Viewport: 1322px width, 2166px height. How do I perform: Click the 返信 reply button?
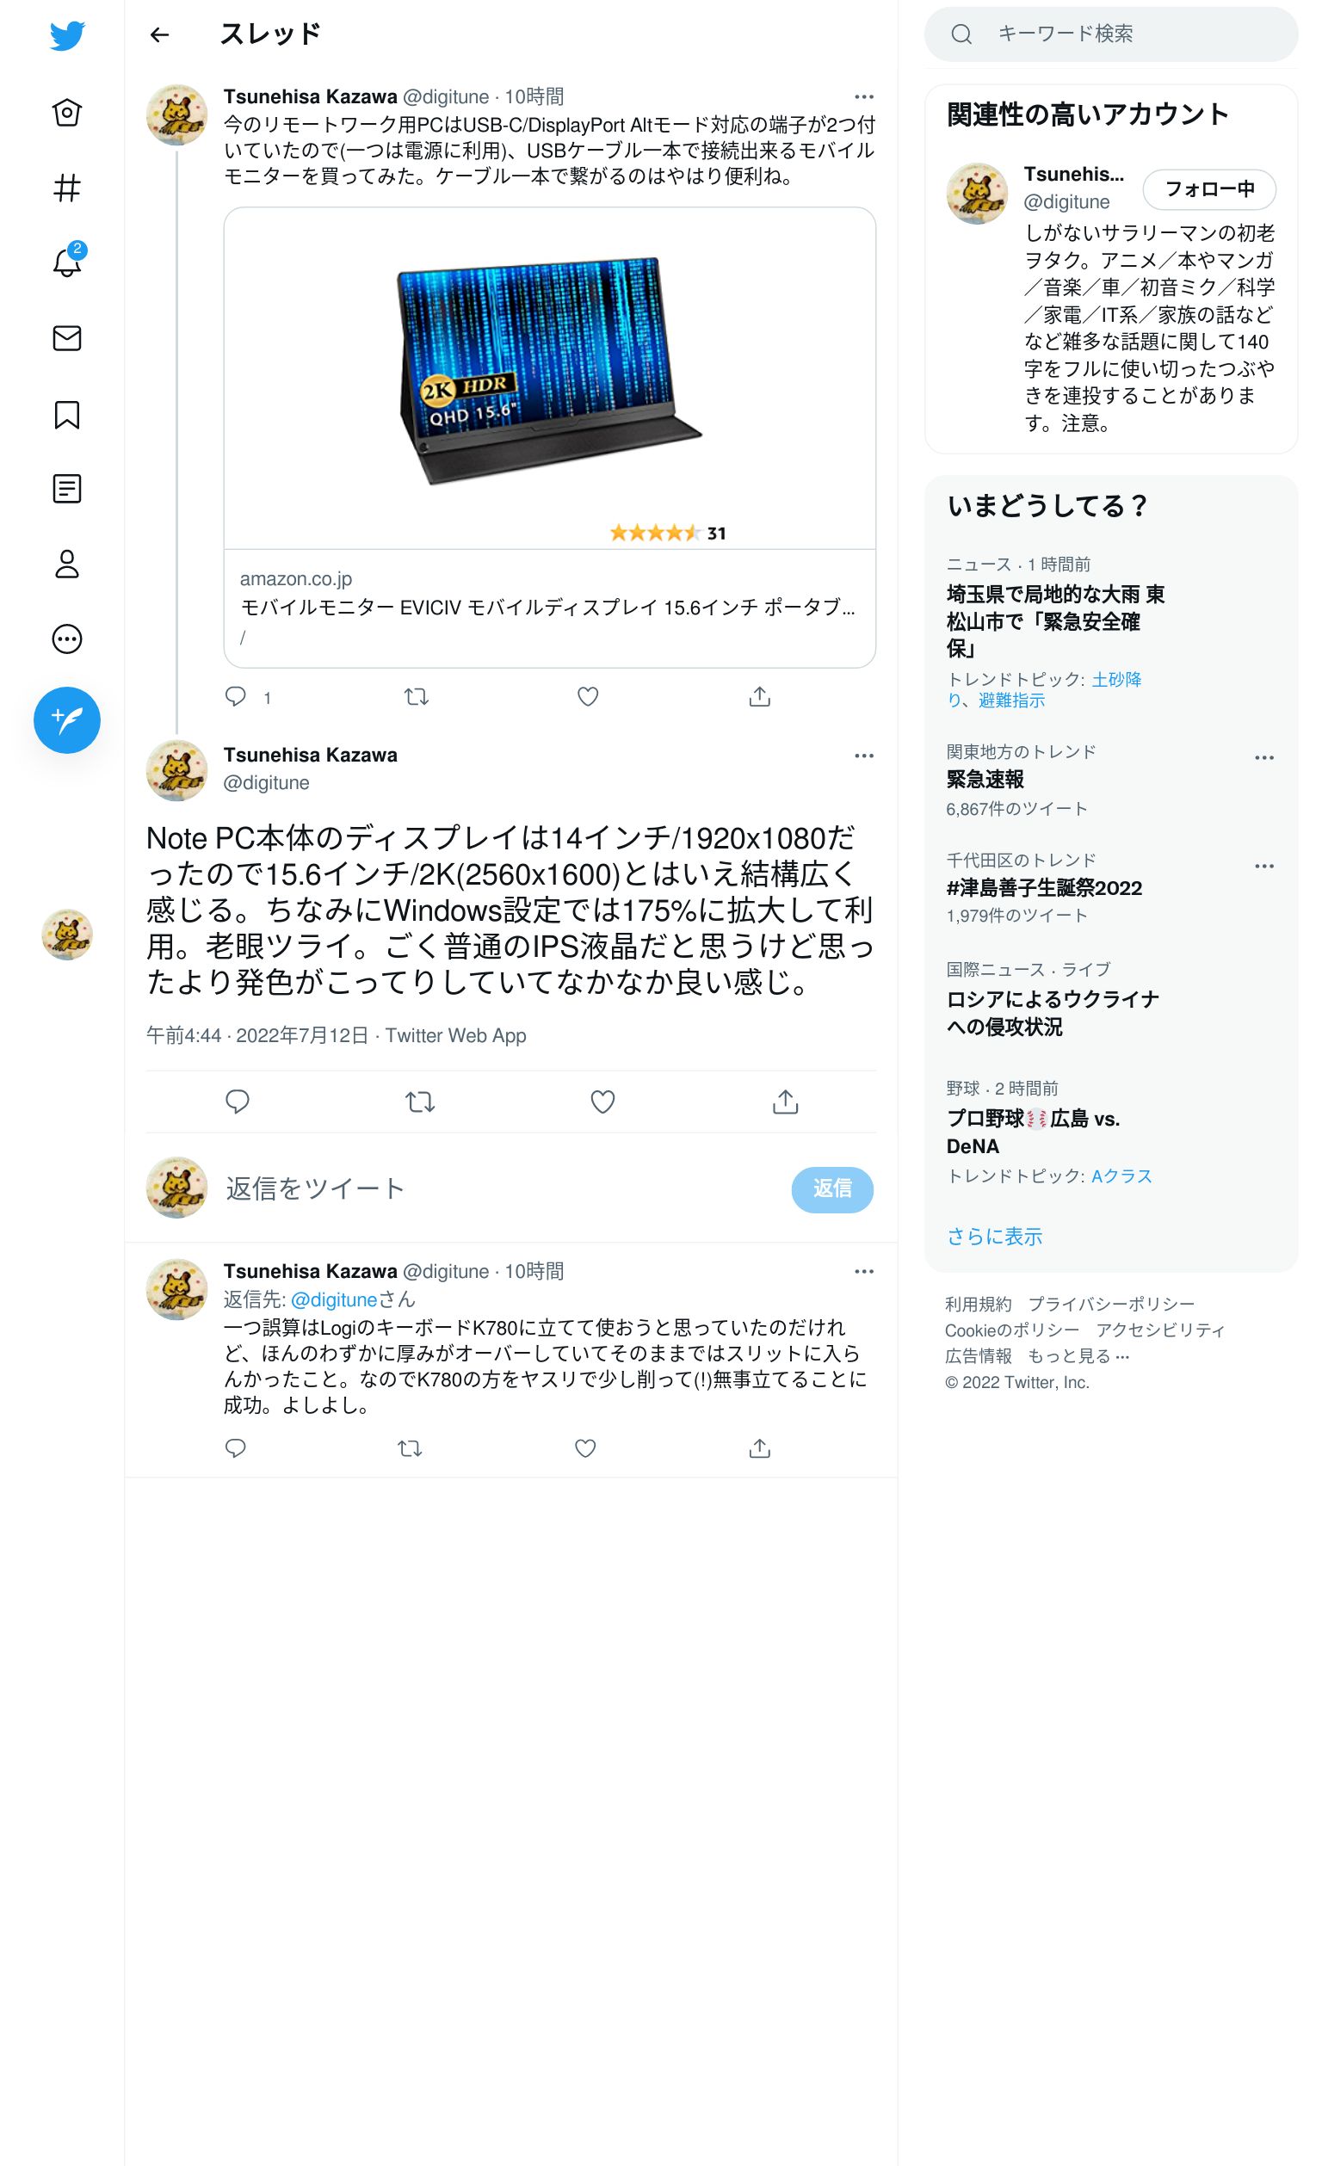pos(831,1189)
